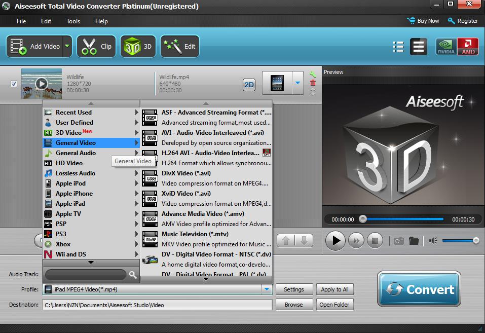
Task: Open the iPad device selector dropdown
Action: click(296, 83)
